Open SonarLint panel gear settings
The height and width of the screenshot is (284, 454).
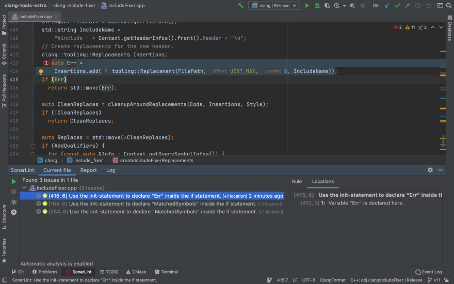tap(430, 170)
